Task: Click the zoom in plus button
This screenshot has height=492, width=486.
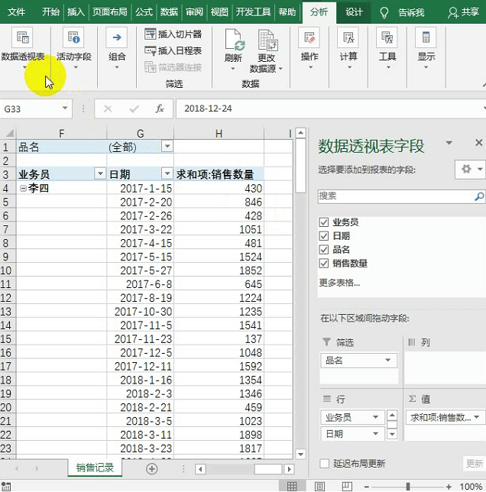Action: coord(449,487)
